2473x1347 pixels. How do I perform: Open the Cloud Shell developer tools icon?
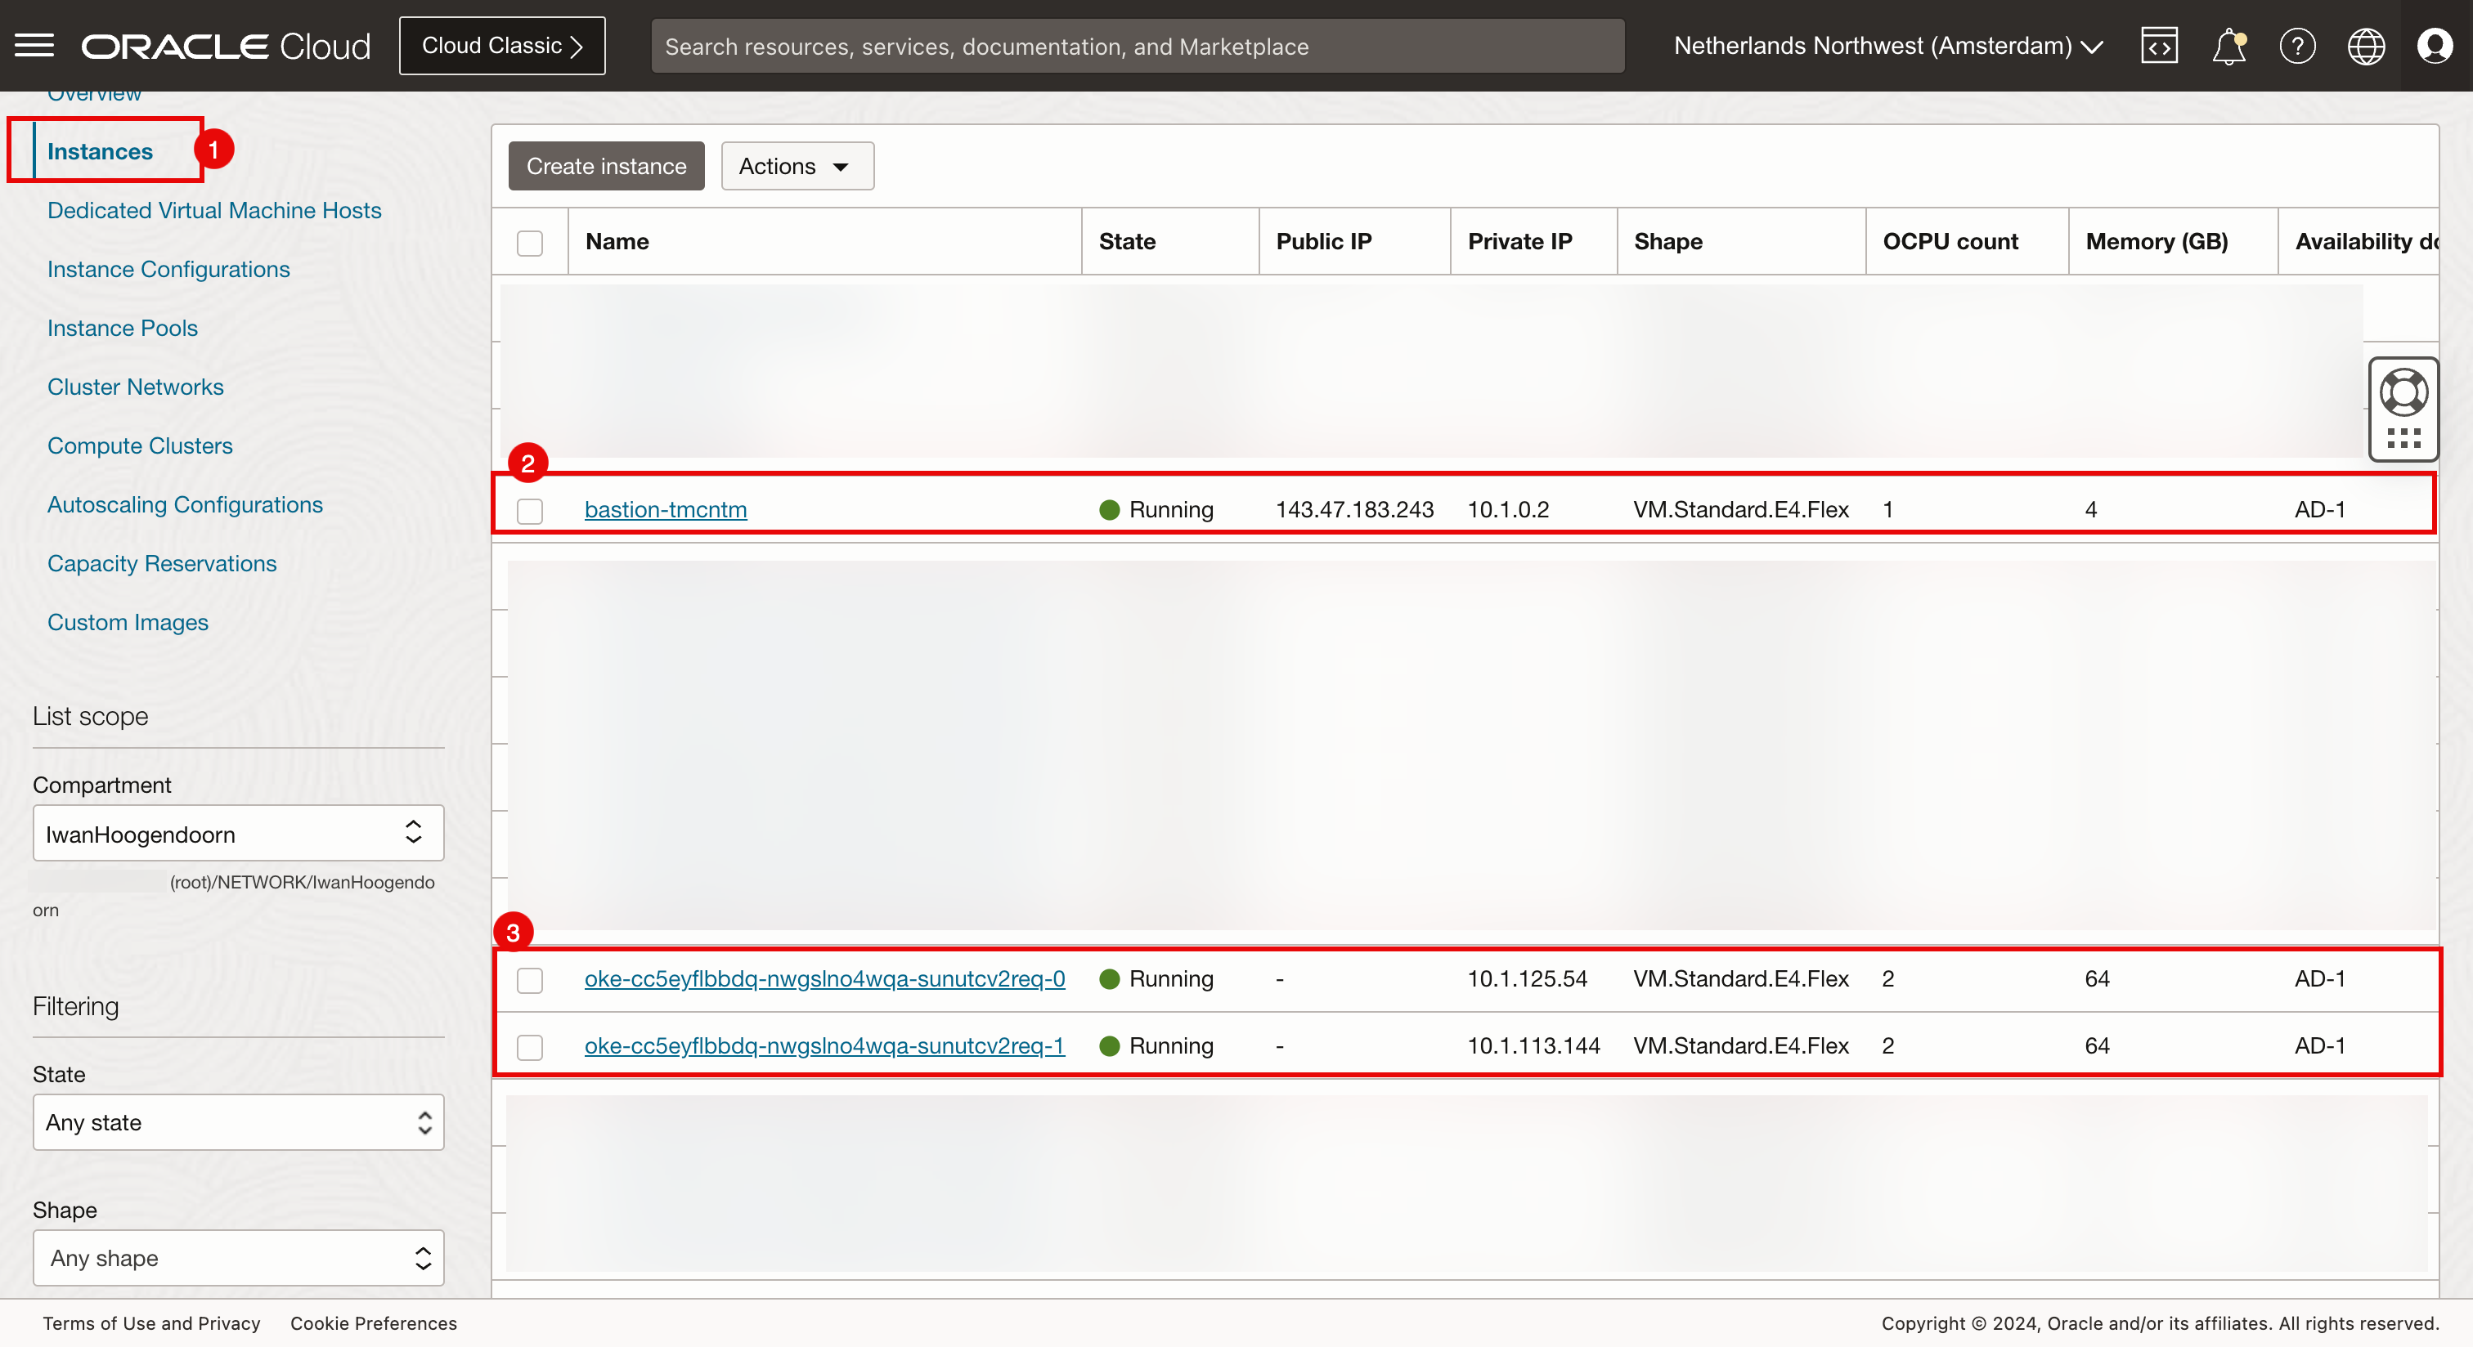pyautogui.click(x=2159, y=45)
